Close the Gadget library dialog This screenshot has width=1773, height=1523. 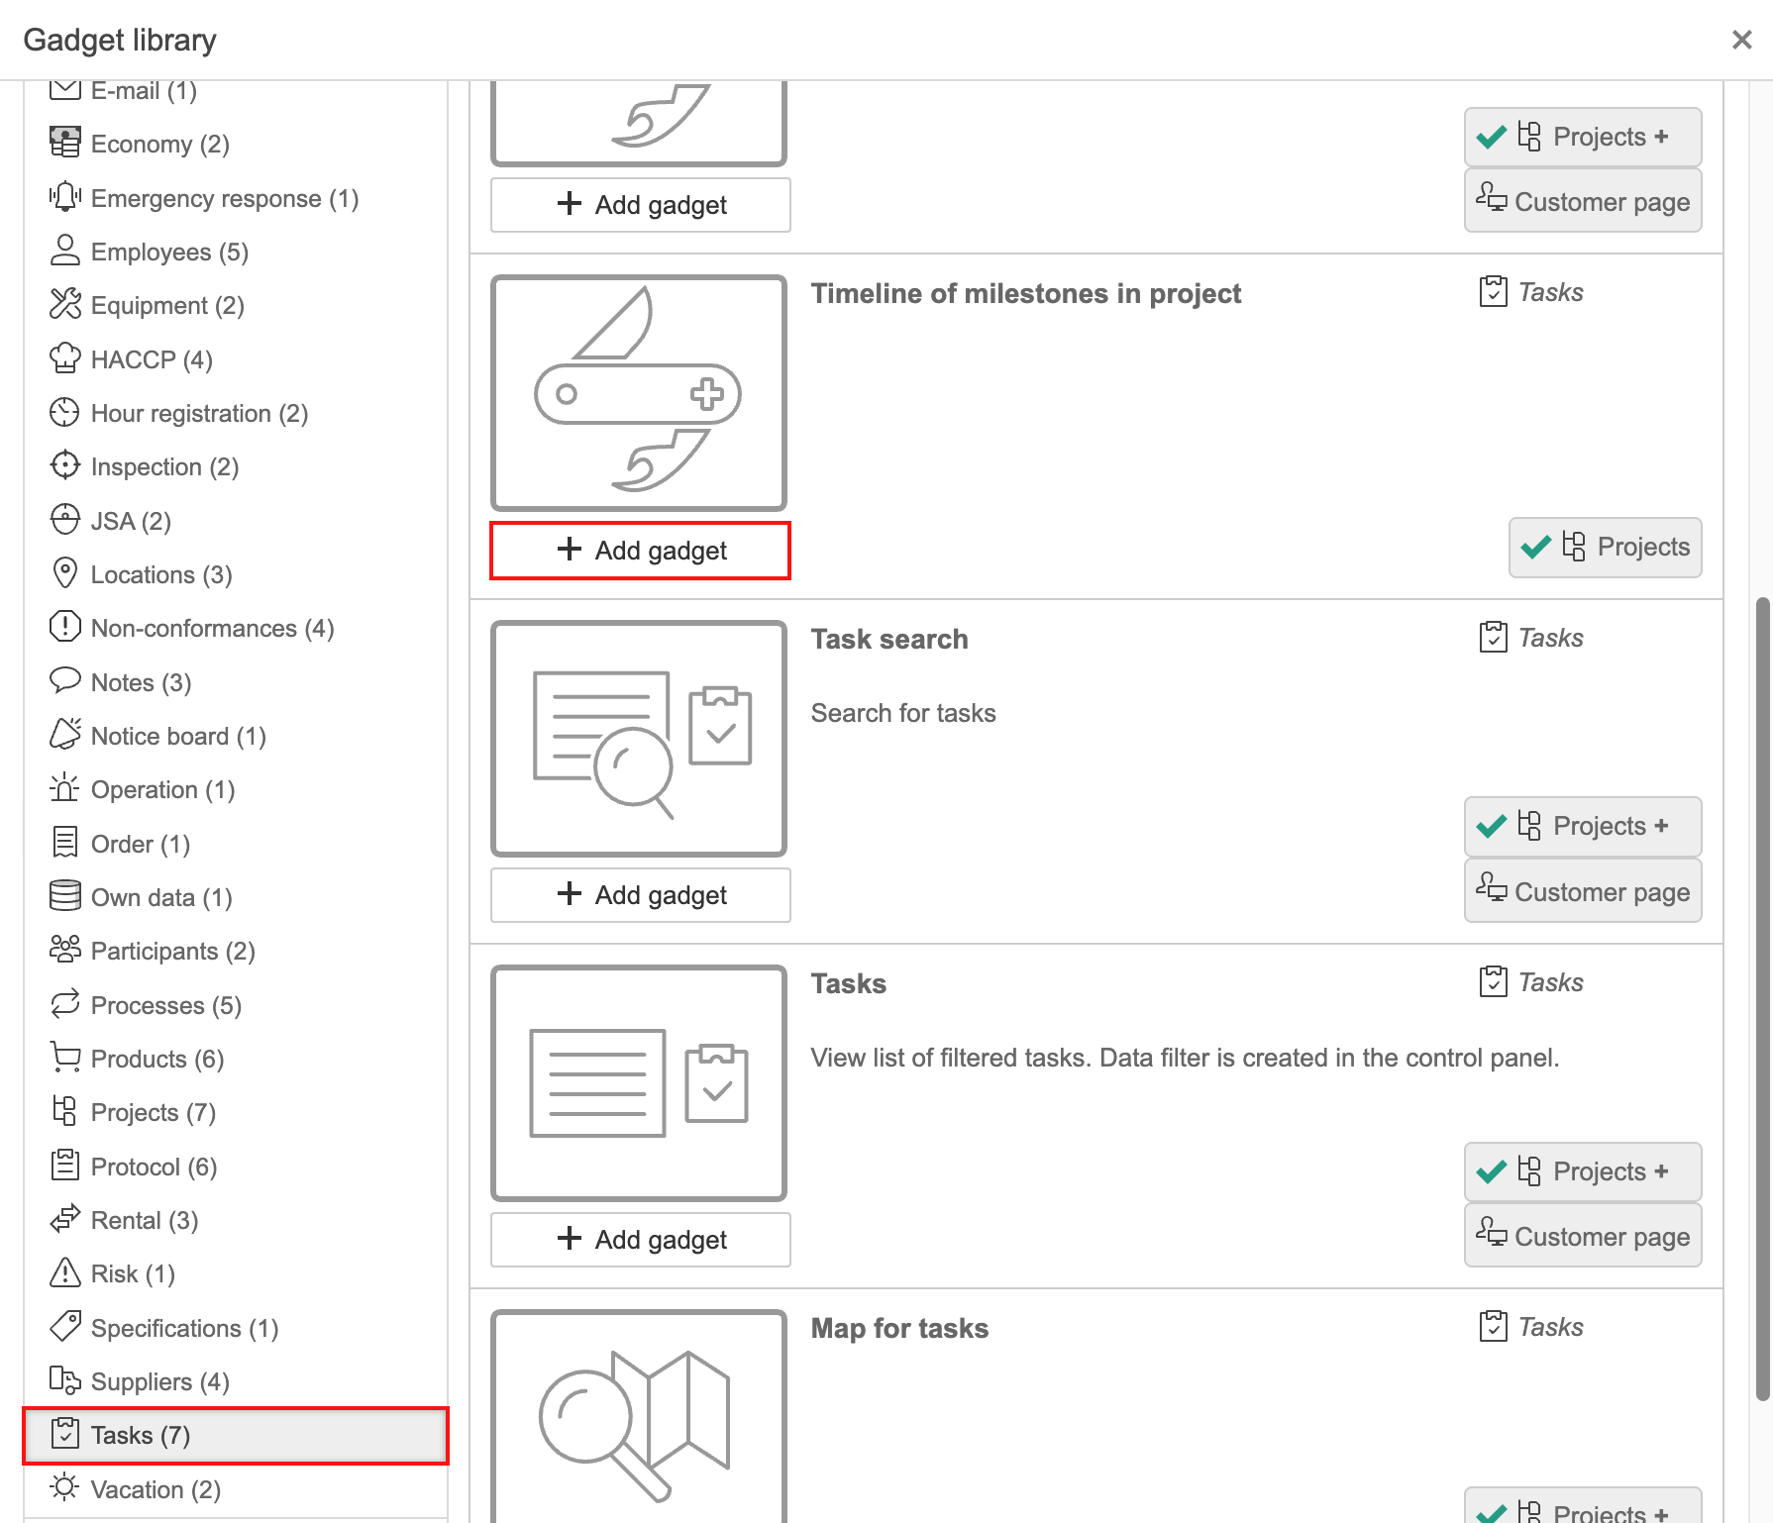pos(1741,40)
